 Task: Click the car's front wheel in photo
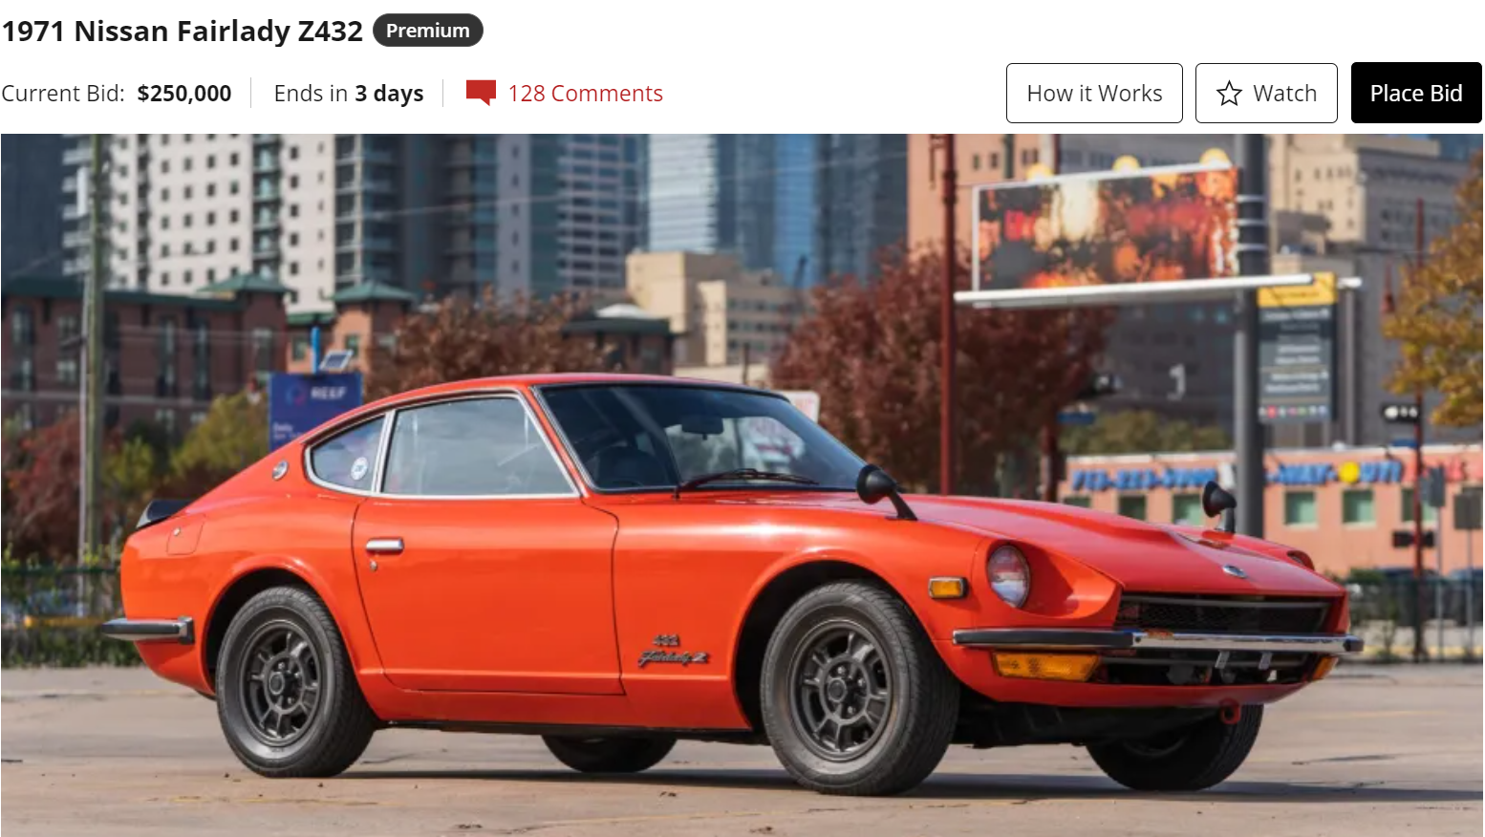pyautogui.click(x=857, y=688)
